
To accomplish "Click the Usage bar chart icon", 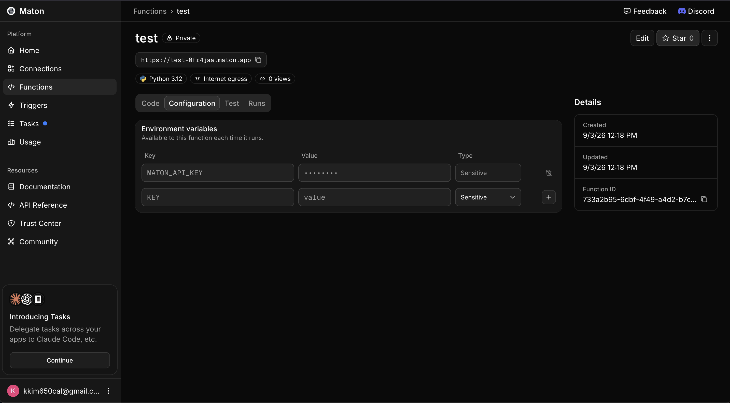I will pyautogui.click(x=11, y=142).
